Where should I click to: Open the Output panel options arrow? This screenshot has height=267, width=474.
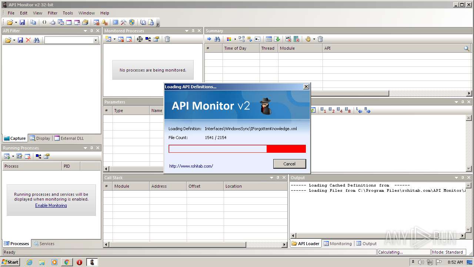456,178
